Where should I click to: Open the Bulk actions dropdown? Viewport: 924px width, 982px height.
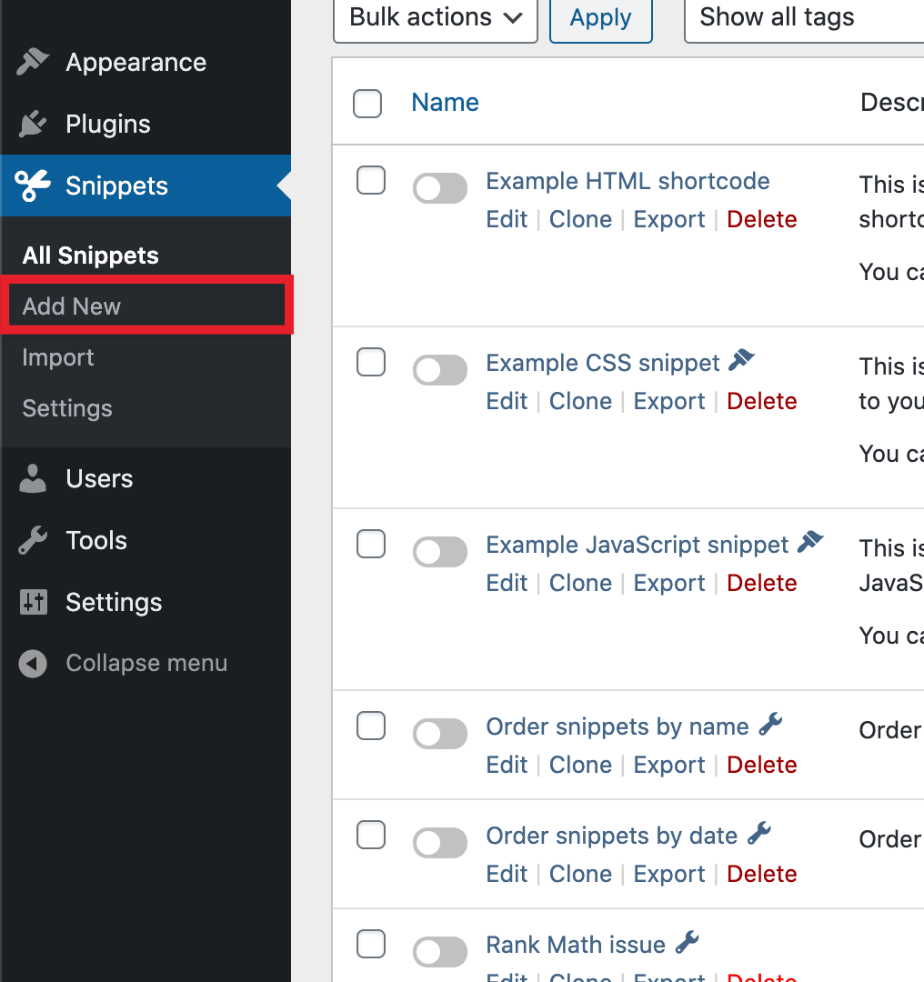436,17
